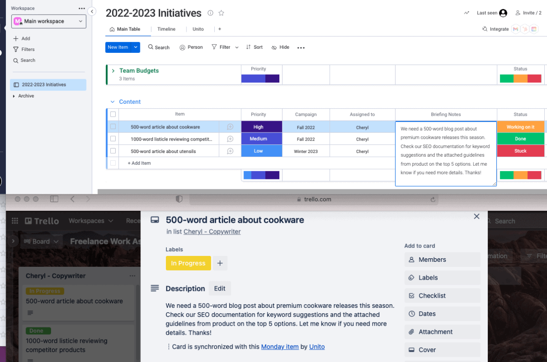The height and width of the screenshot is (362, 547).
Task: Star the 2022-2023 Initiatives board
Action: click(x=222, y=13)
